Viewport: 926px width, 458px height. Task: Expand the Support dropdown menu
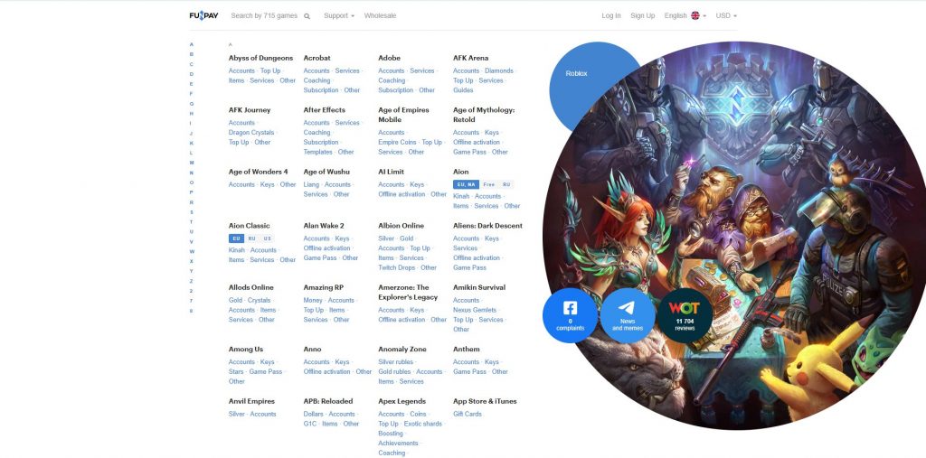[x=339, y=16]
